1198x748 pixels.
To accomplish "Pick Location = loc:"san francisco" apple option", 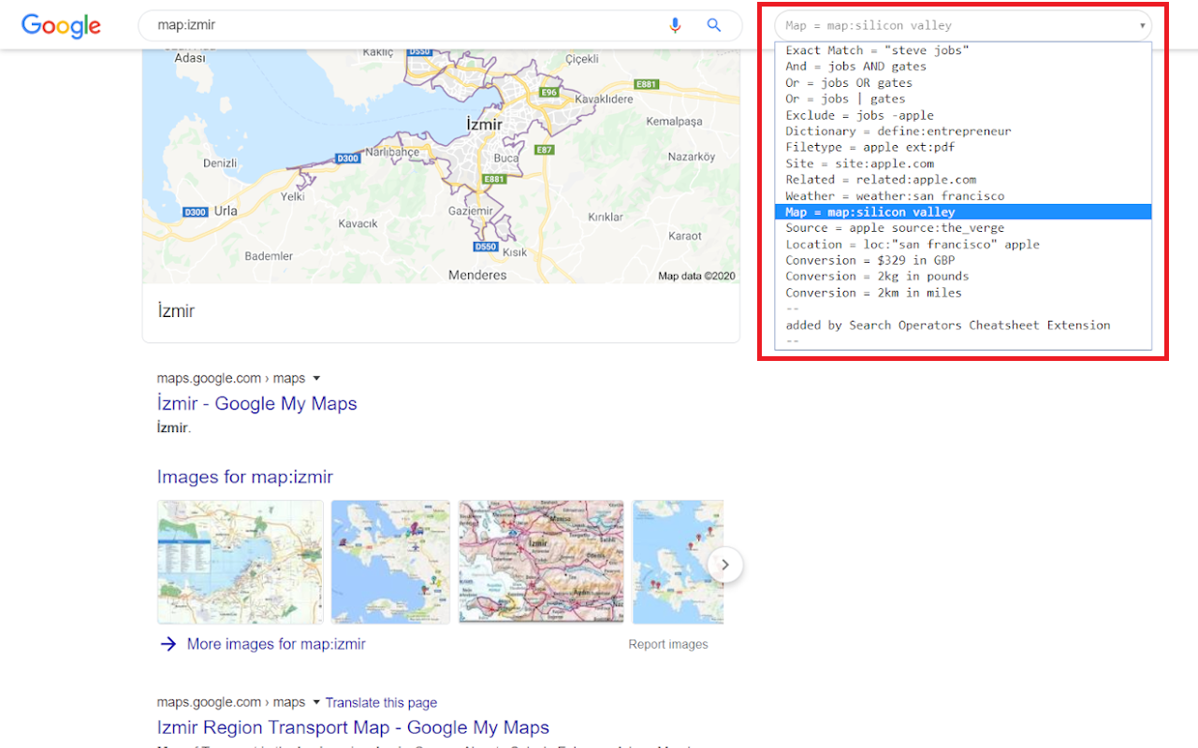I will point(963,244).
